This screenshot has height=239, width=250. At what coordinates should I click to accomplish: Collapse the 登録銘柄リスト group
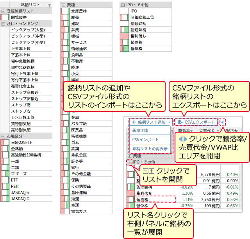click(x=3, y=11)
